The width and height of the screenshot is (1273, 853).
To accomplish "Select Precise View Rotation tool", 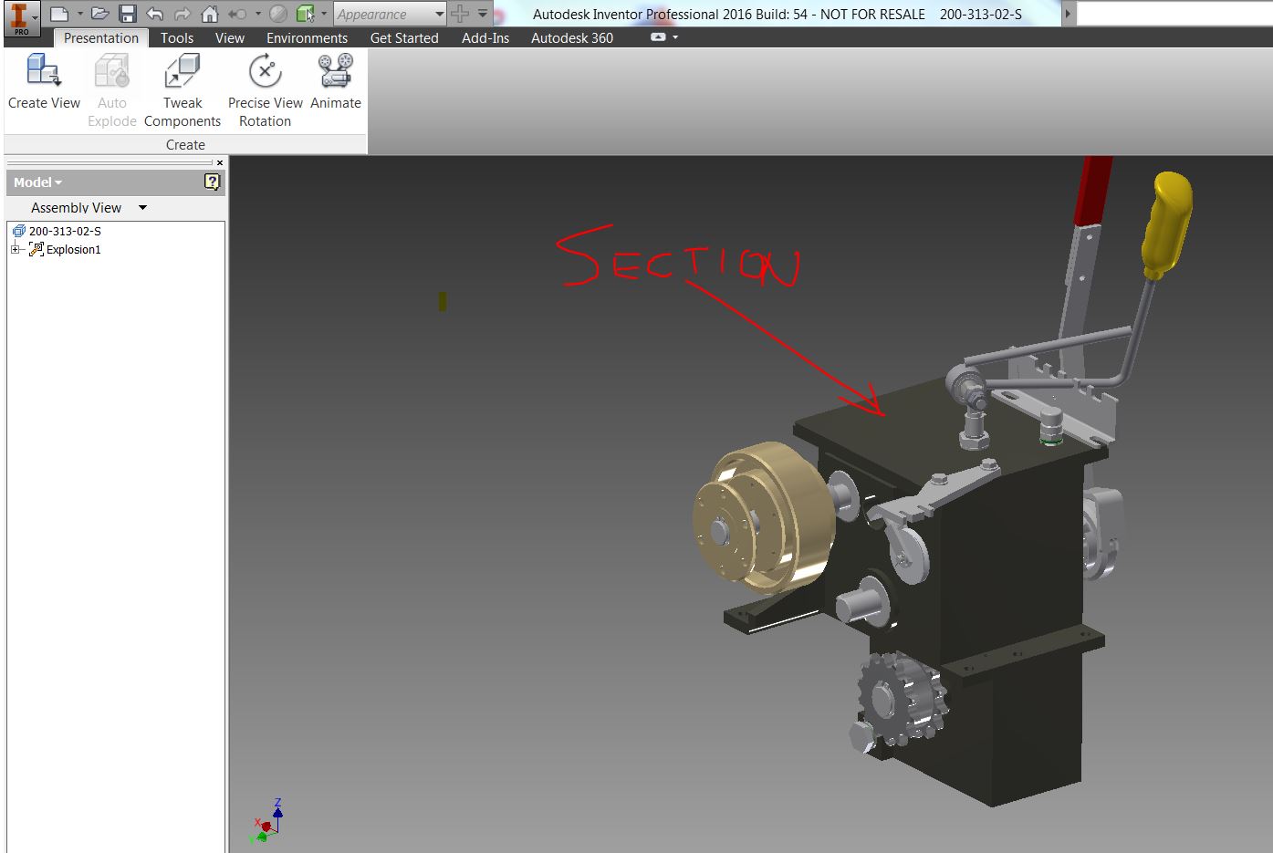I will pos(266,90).
